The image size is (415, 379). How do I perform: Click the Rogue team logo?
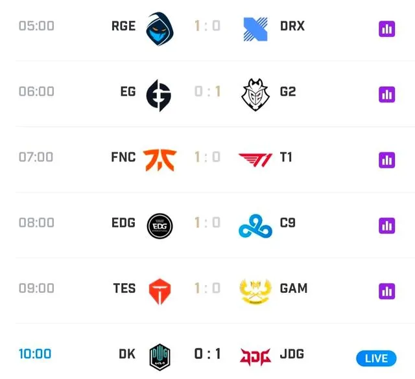point(159,27)
